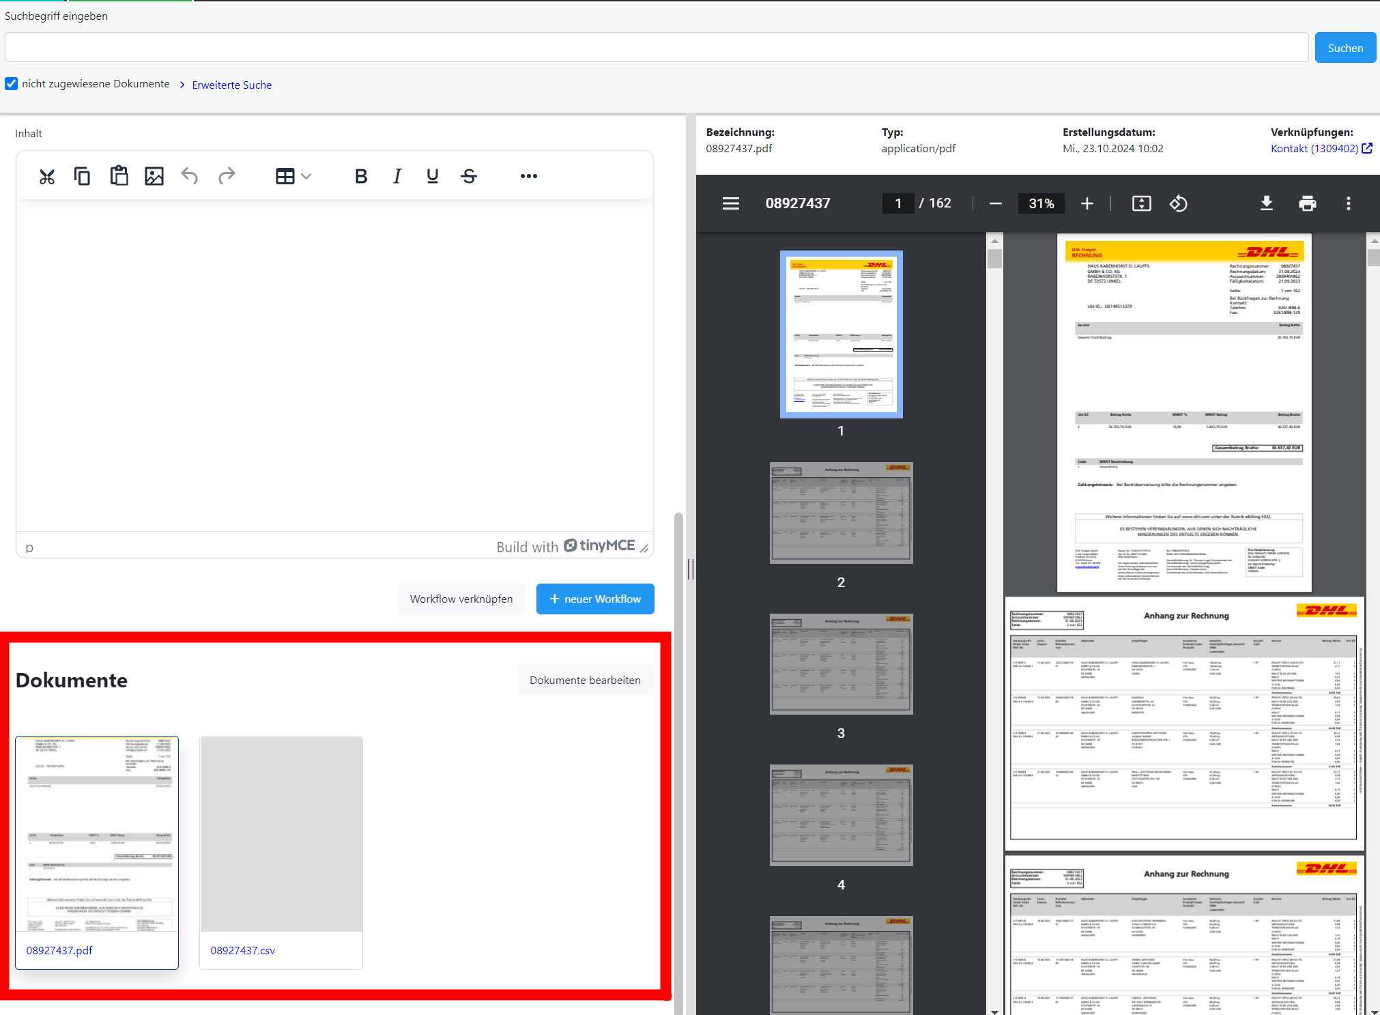Uncheck nicht zugewiesene Dokumente checkbox
Viewport: 1380px width, 1015px height.
pyautogui.click(x=12, y=84)
